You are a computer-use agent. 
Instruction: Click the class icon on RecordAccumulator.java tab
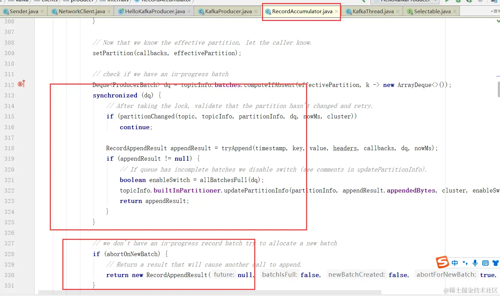(268, 12)
